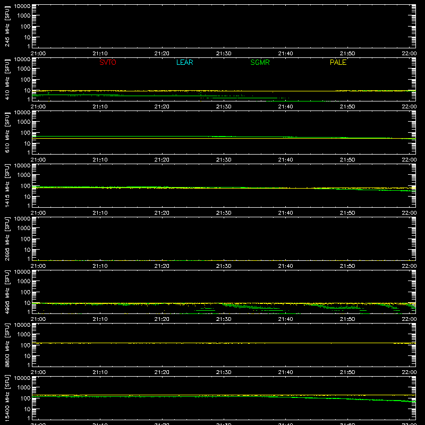425x425 pixels.
Task: Click the 10000 tick label on the 245 MHz axis
Action: point(22,6)
